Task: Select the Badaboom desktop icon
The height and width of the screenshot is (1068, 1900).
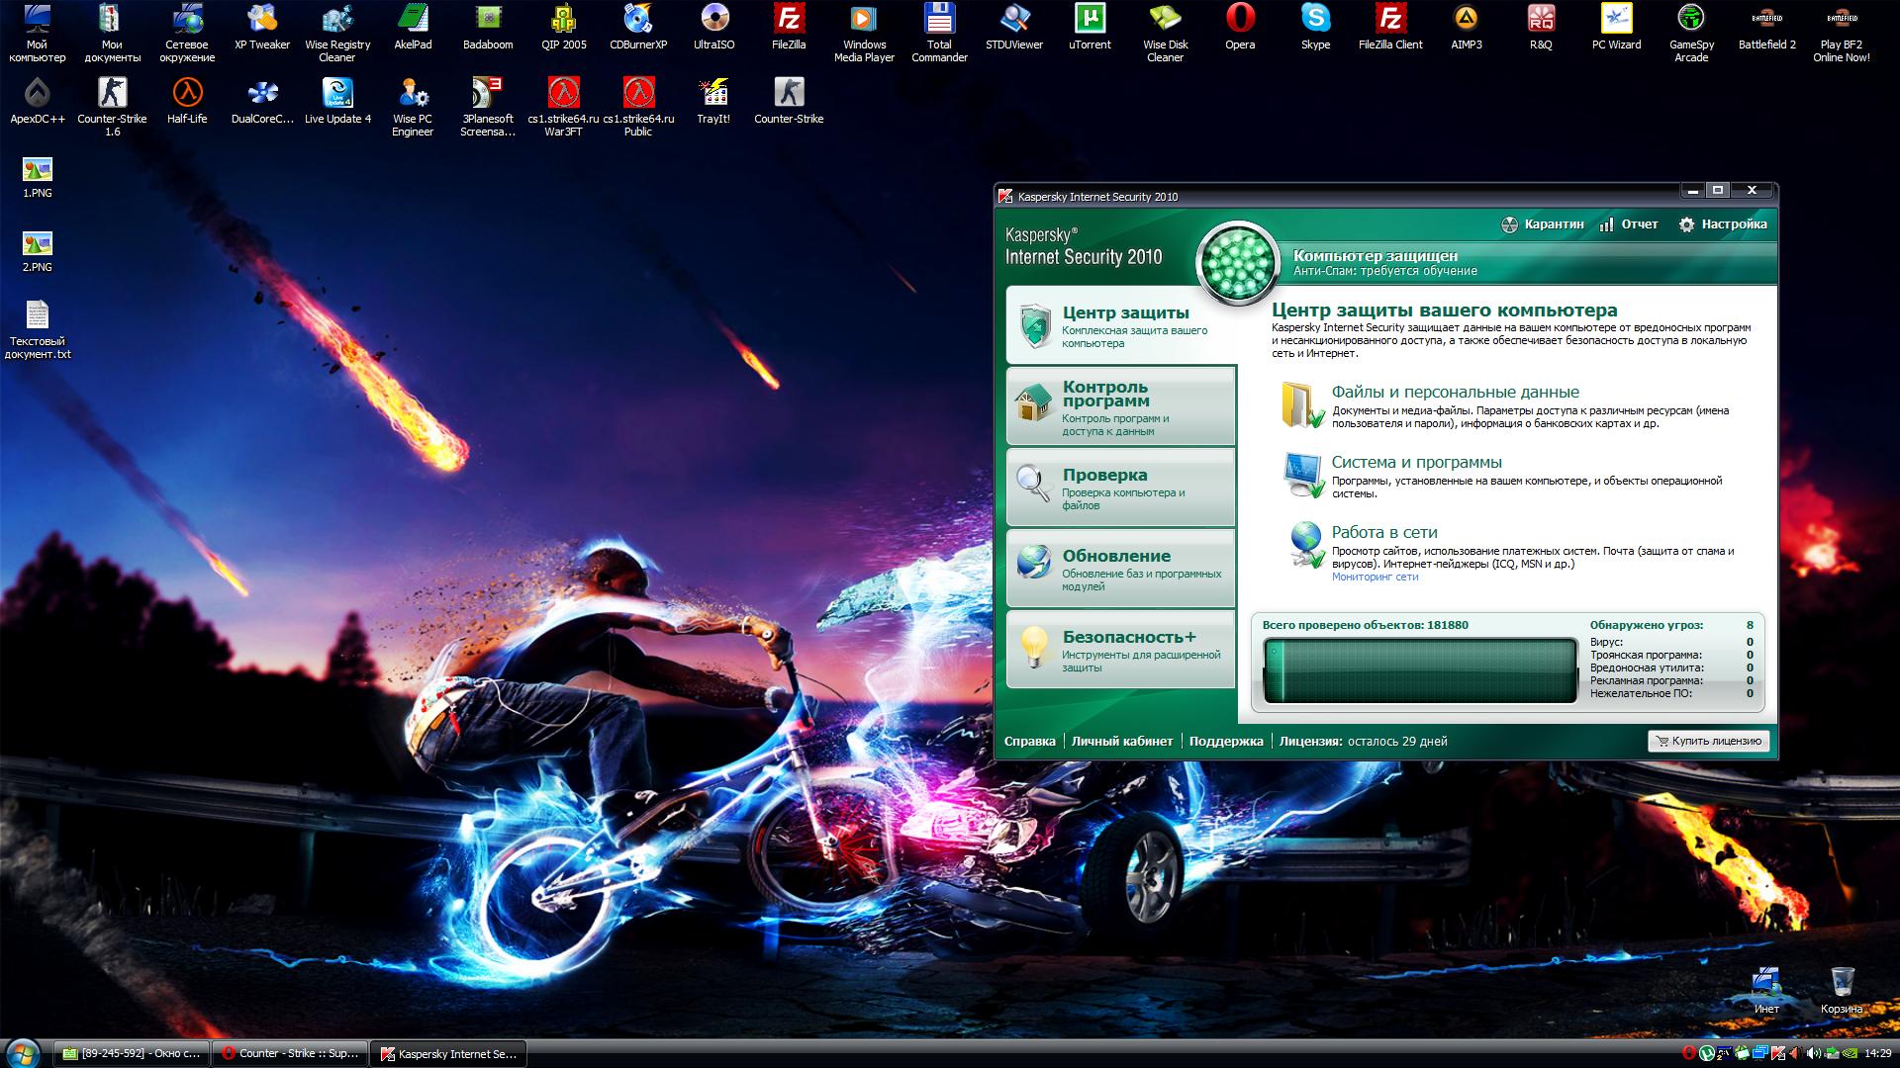Action: 488,28
